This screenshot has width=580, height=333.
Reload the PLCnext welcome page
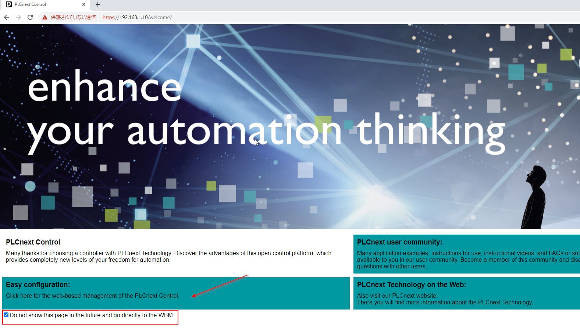pyautogui.click(x=30, y=17)
